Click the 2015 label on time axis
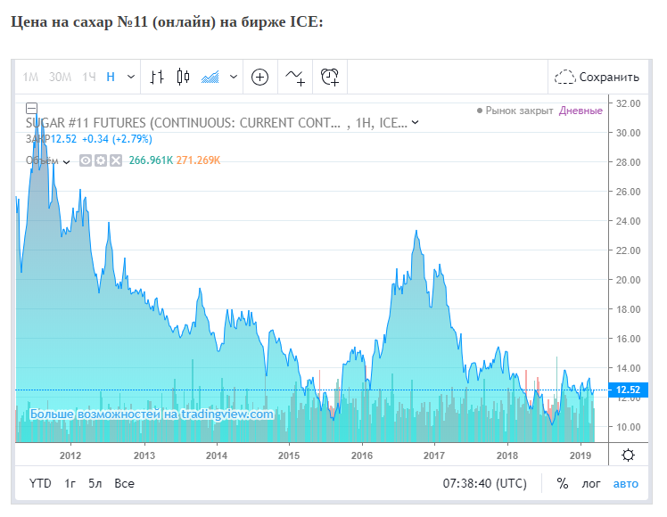Screen dimensions: 667x517 [289, 455]
